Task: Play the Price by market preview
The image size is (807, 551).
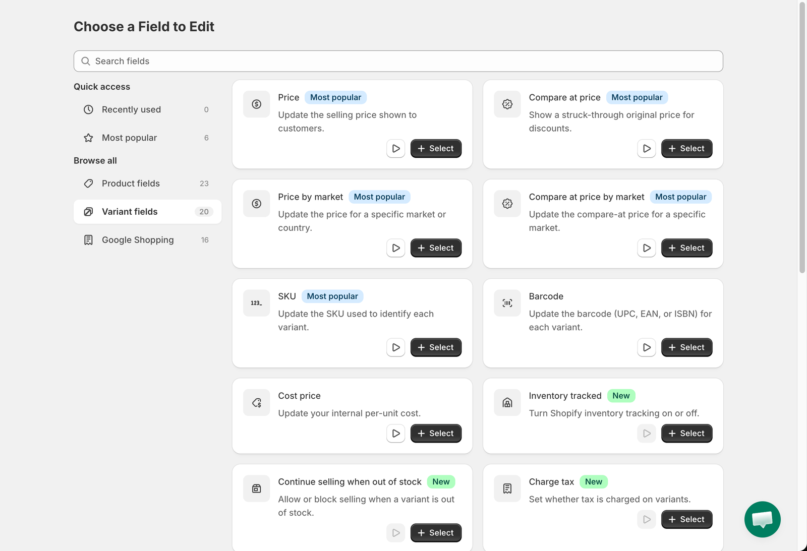Action: click(396, 248)
